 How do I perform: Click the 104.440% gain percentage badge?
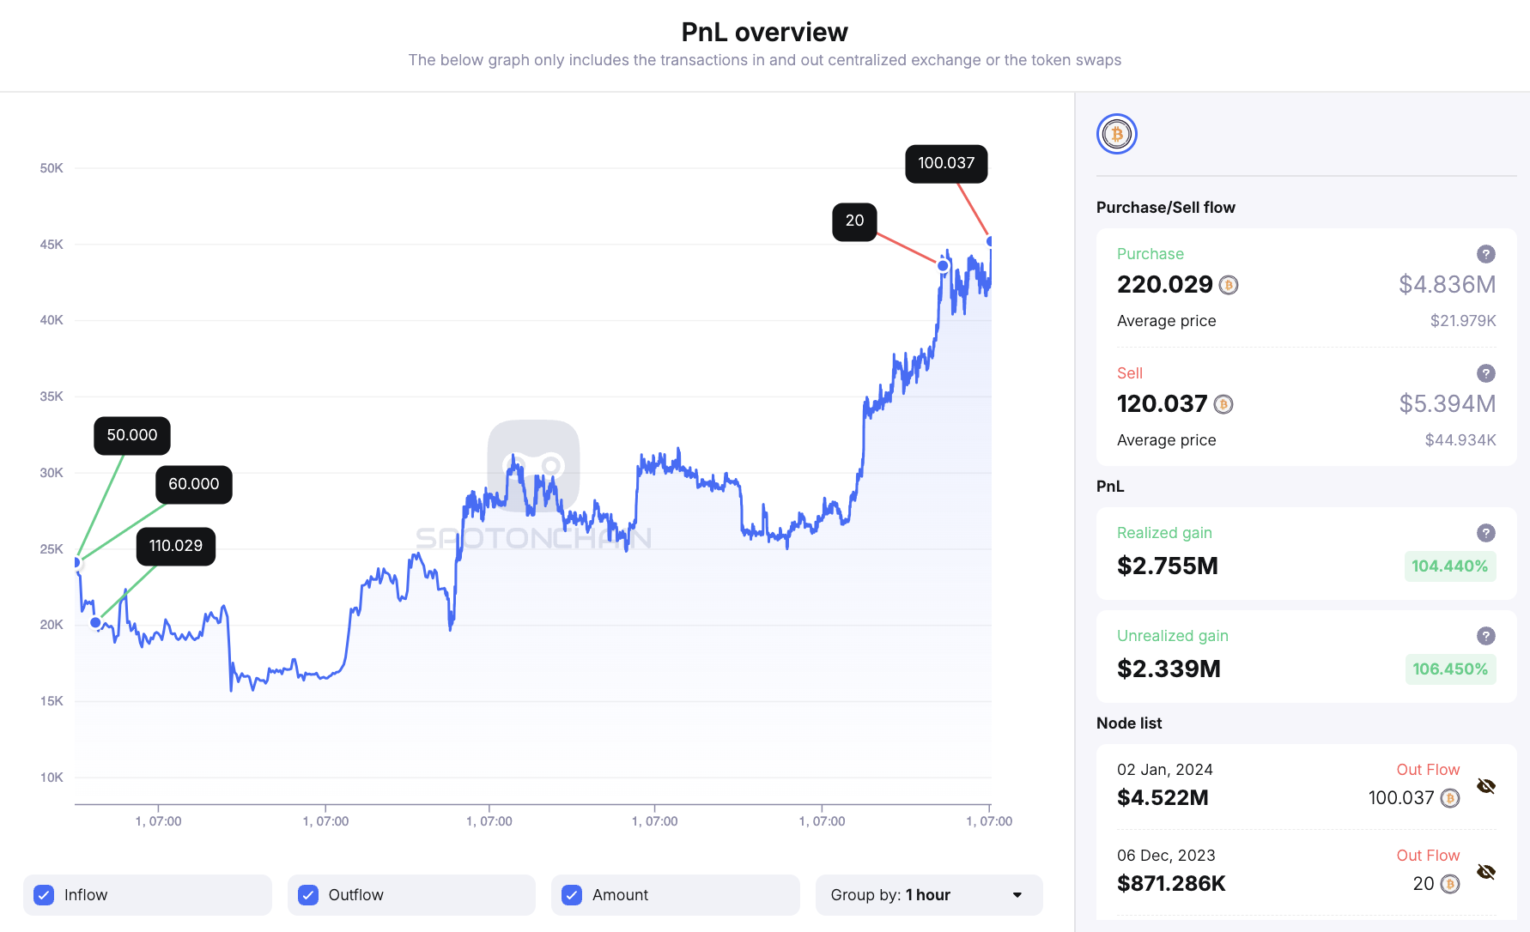(1450, 566)
